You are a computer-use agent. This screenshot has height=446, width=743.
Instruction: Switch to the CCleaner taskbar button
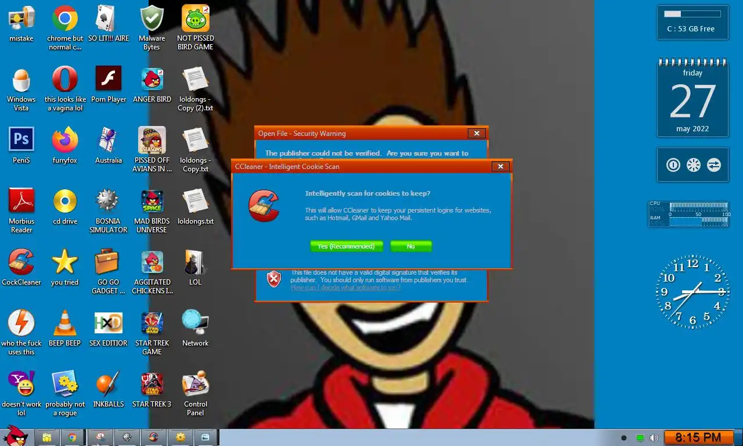[153, 437]
